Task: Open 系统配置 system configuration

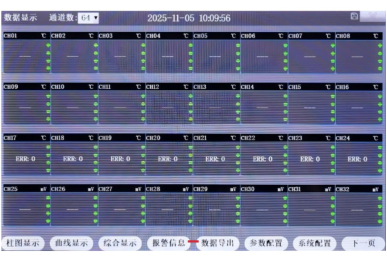Action: [x=314, y=243]
